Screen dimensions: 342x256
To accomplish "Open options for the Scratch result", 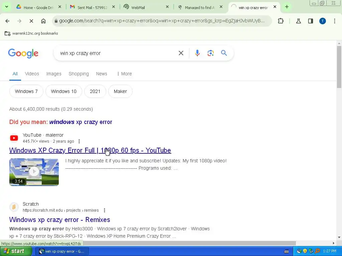I will pyautogui.click(x=105, y=210).
